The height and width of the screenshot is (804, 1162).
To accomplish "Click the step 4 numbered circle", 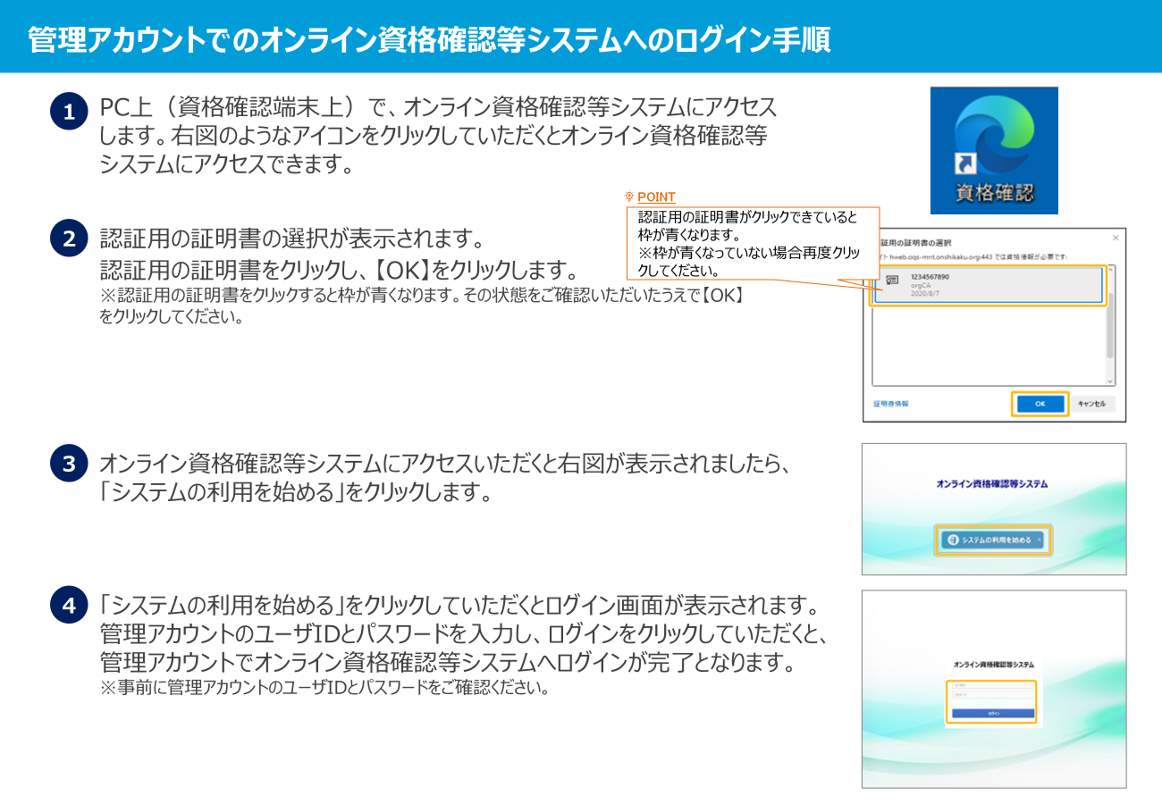I will [x=69, y=605].
